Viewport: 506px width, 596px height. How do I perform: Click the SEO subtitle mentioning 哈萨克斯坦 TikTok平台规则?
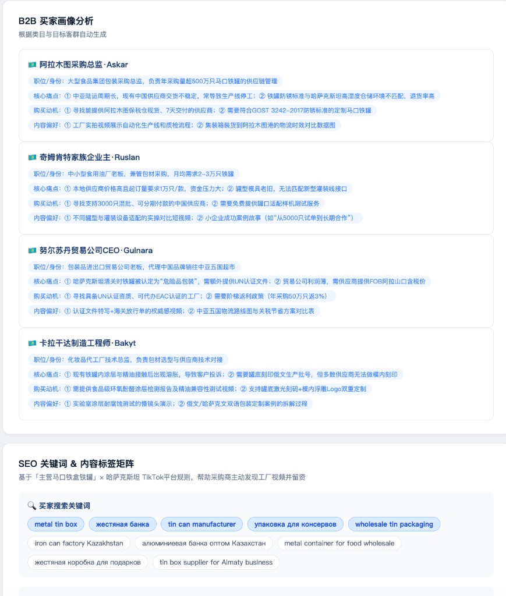coord(162,477)
